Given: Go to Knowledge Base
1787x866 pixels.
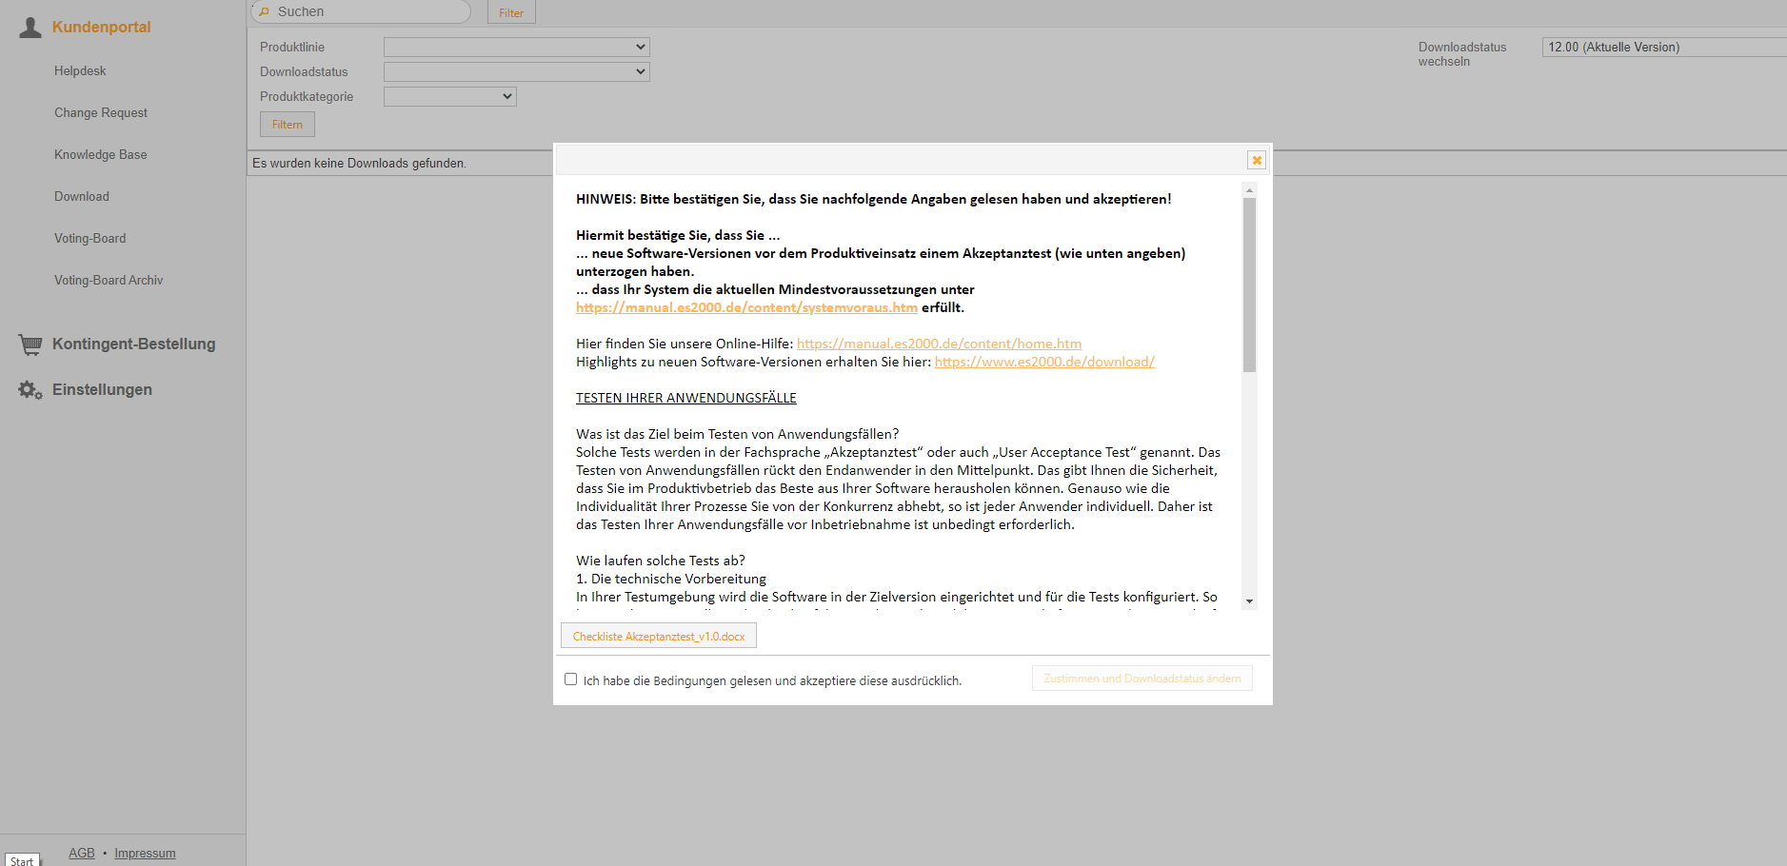Looking at the screenshot, I should pos(101,155).
